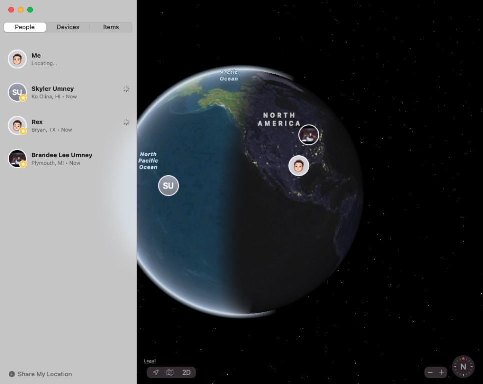Click the plus icon beside Share My Location
The image size is (483, 384).
click(12, 374)
